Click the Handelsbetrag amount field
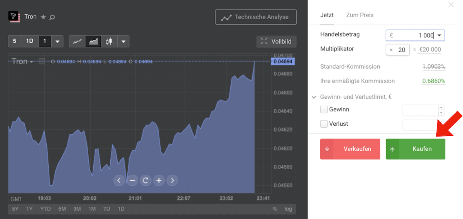The image size is (463, 219). [411, 35]
